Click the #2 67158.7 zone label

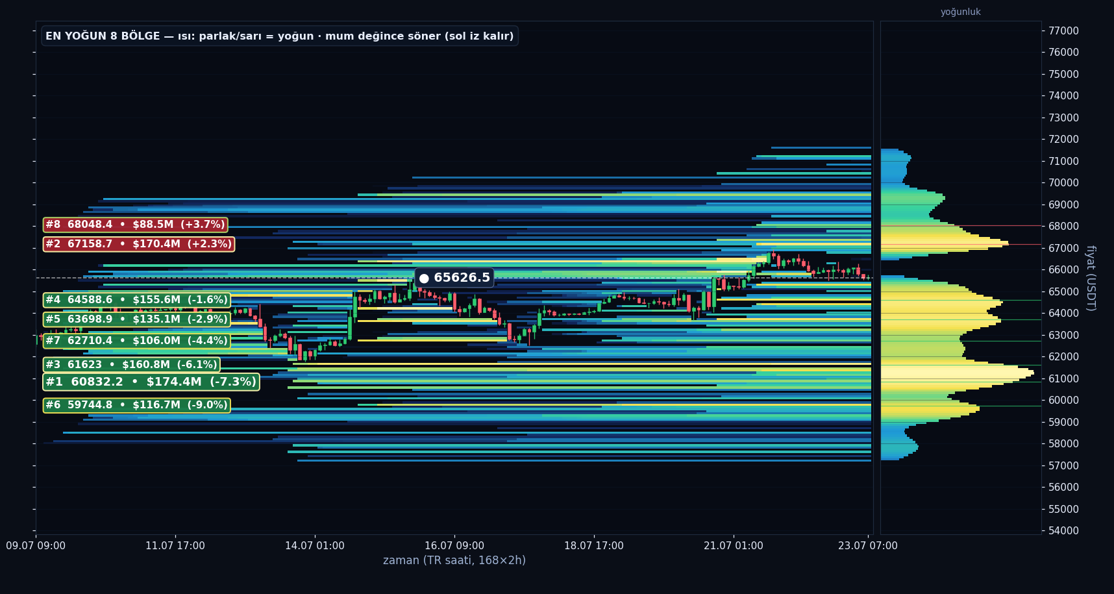coord(139,244)
